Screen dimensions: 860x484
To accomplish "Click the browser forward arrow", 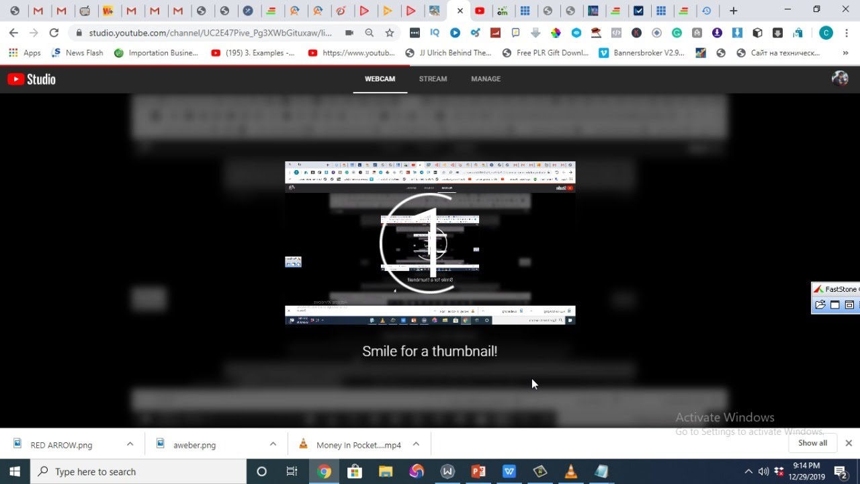I will tap(34, 32).
